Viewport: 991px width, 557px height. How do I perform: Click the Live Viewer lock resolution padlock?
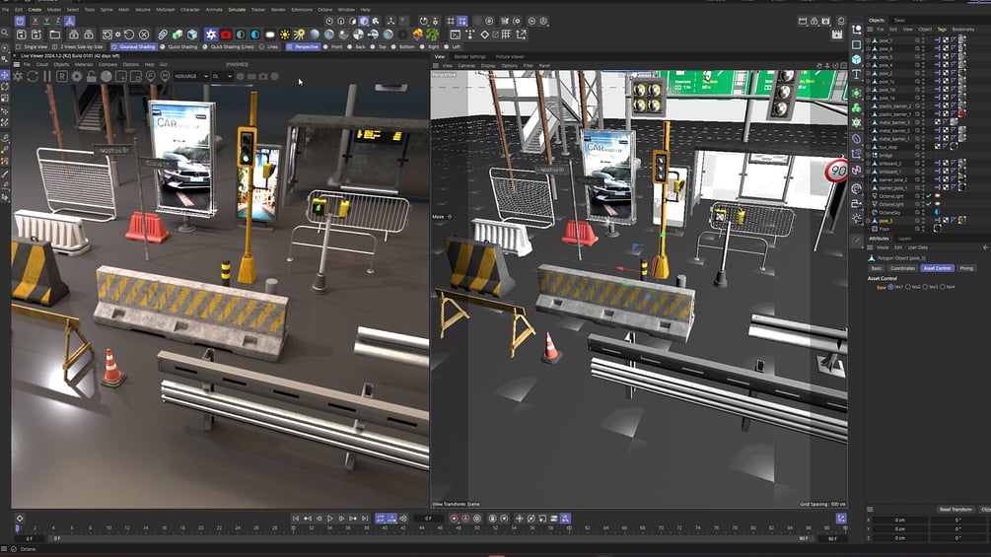click(x=92, y=77)
